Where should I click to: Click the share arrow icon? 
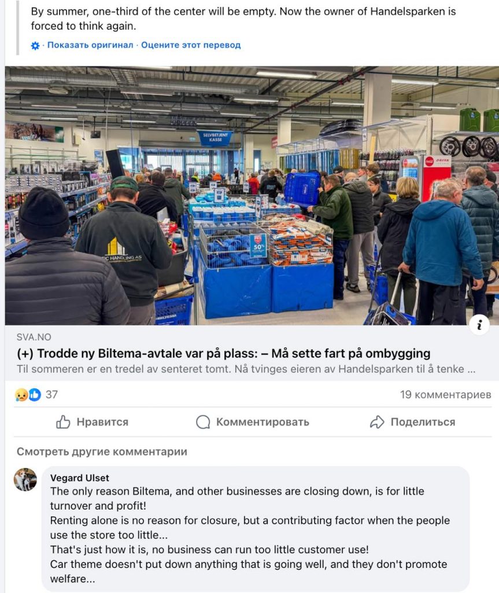pyautogui.click(x=377, y=422)
